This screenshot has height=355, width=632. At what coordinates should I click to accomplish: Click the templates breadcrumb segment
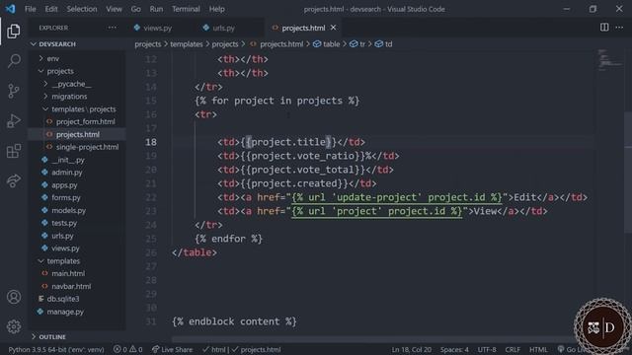[187, 43]
